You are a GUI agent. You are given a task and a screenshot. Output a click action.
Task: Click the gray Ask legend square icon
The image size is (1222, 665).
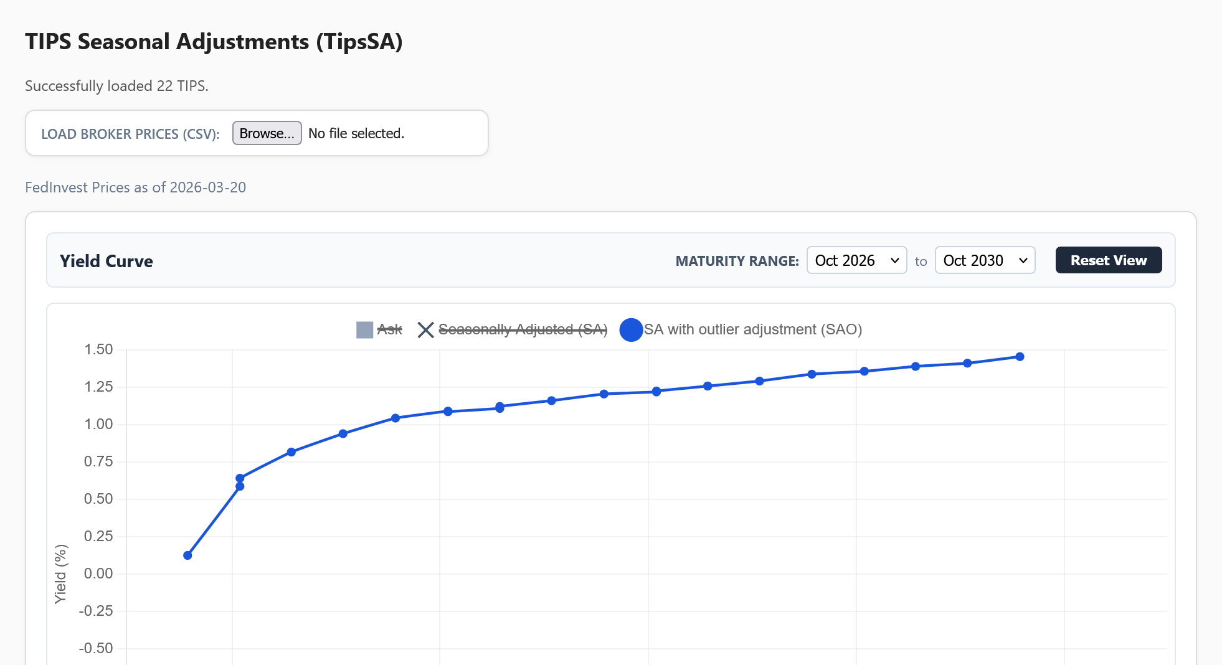coord(364,329)
